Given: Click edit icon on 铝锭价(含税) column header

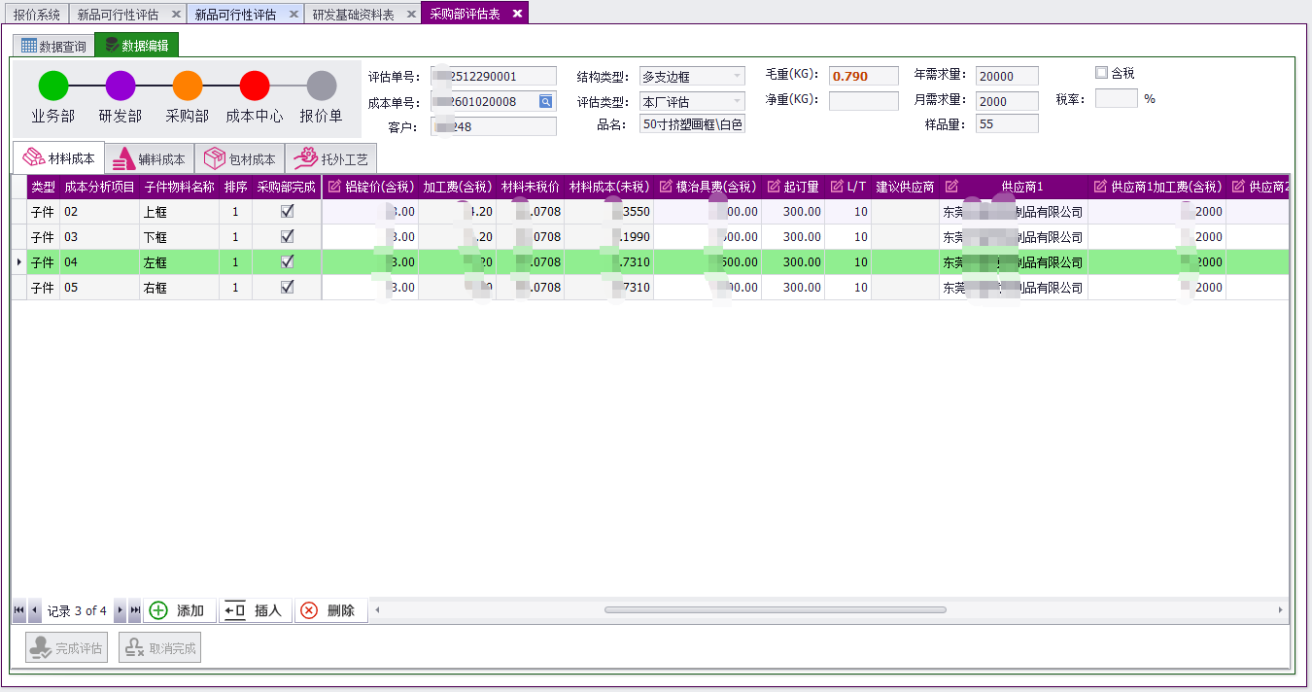Looking at the screenshot, I should (335, 187).
